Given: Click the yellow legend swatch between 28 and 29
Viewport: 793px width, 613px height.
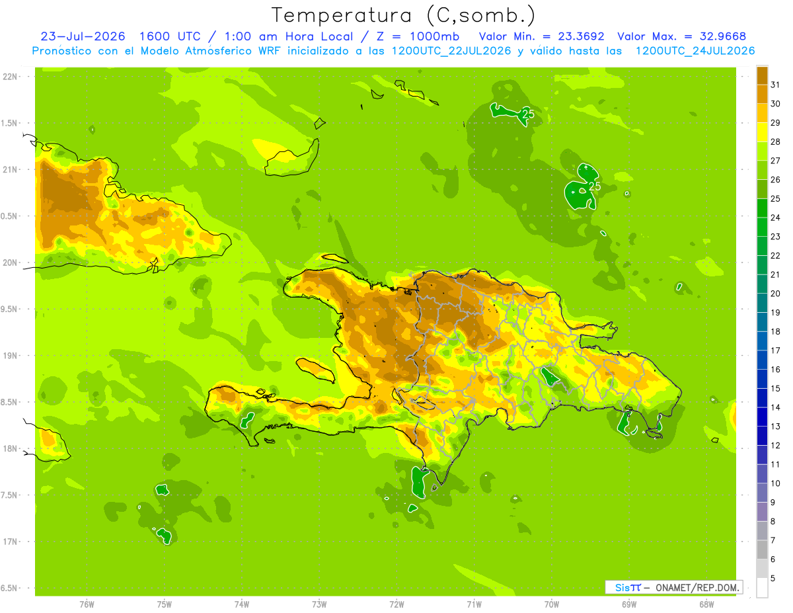Looking at the screenshot, I should pyautogui.click(x=762, y=132).
